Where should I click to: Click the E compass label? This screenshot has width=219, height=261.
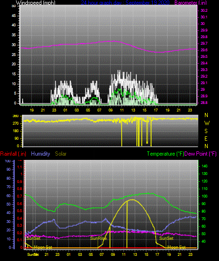[206, 139]
